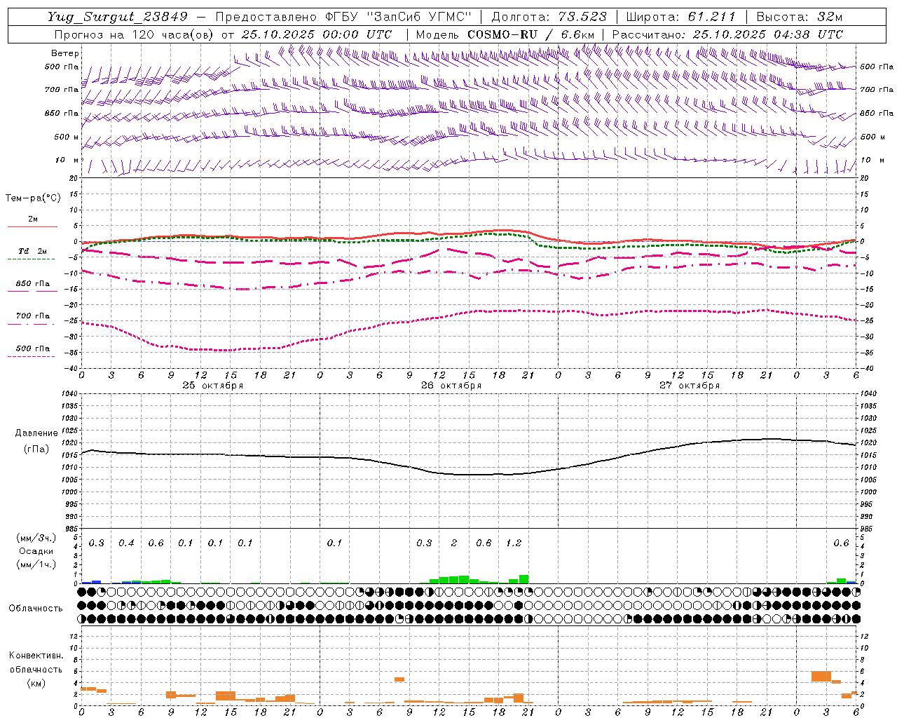The width and height of the screenshot is (897, 718).
Task: Select the Тем-ра(°C) axis title
Action: pyautogui.click(x=33, y=198)
